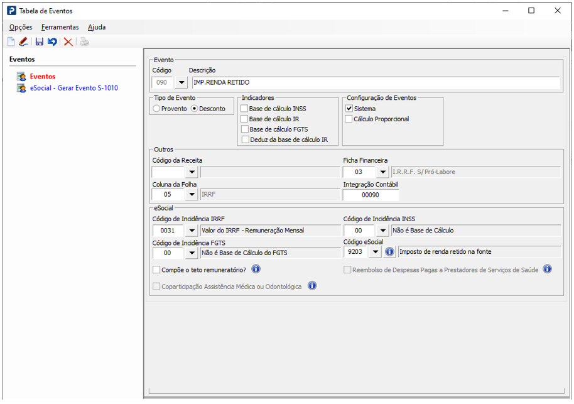Enable Base de cálculo INSS checkbox
This screenshot has width=574, height=404.
coord(244,109)
